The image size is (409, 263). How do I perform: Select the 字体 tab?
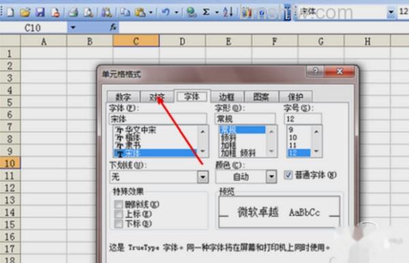(x=192, y=97)
